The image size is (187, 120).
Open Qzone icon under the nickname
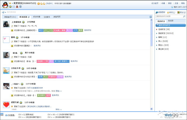point(10,7)
